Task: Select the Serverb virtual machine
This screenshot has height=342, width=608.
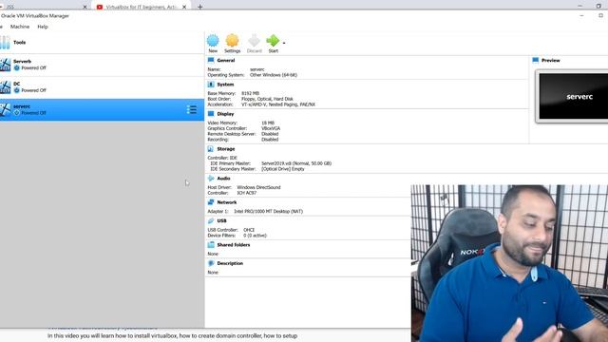Action: 102,65
